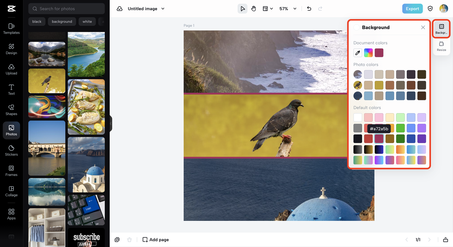Click the keyboard shortcuts icon at sidebar bottom
Viewport: 453px width, 247px height.
point(11,237)
